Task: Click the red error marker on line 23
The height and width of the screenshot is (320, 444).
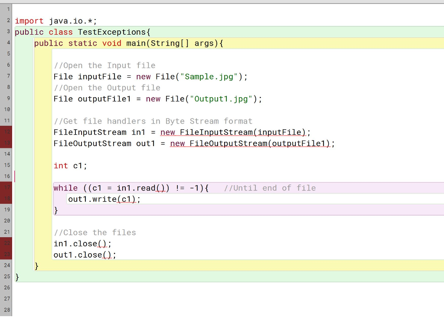Action: (x=6, y=255)
